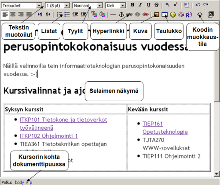The height and width of the screenshot is (185, 220).
Task: Open ITKP101 Tietokone ja tietoverkot link
Action: (x=63, y=124)
